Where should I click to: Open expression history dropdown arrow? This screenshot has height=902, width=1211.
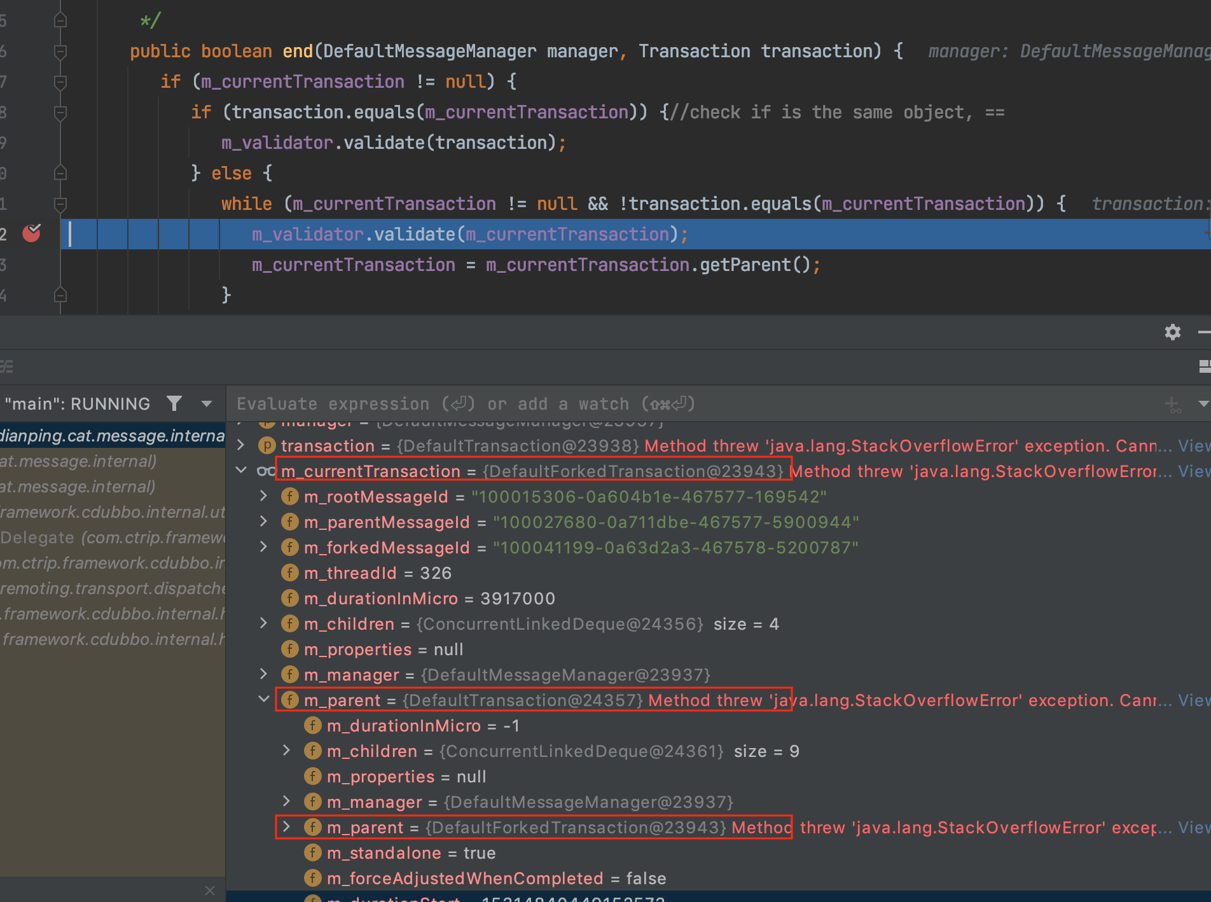(x=1203, y=404)
